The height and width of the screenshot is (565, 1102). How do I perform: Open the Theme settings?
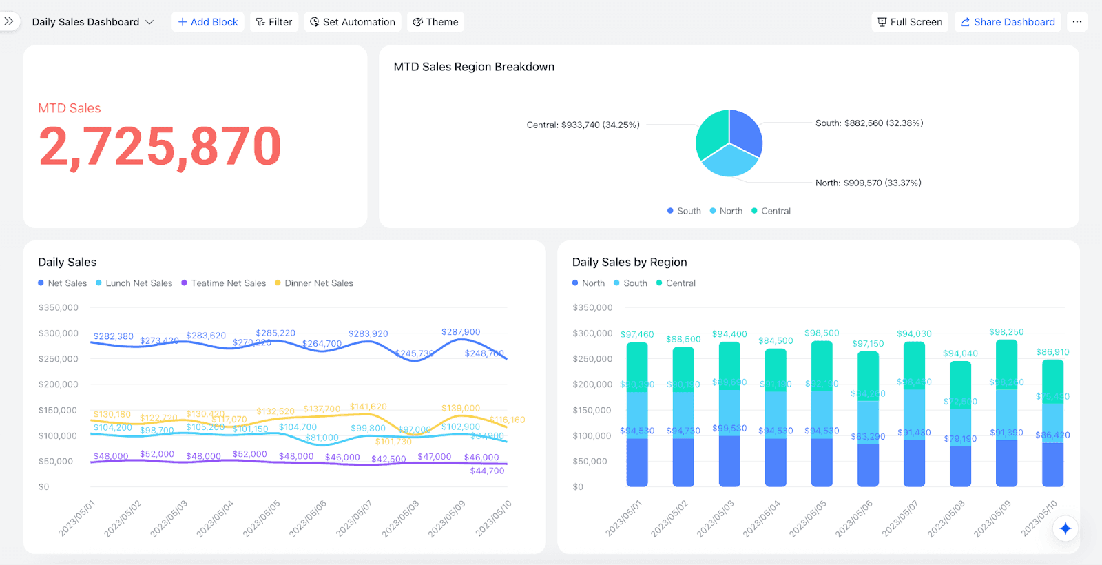[435, 22]
